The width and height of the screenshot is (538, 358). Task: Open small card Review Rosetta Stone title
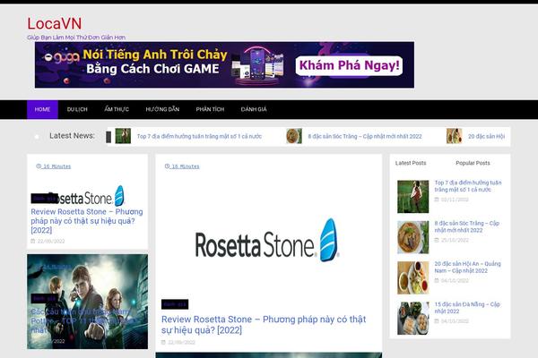[87, 221]
